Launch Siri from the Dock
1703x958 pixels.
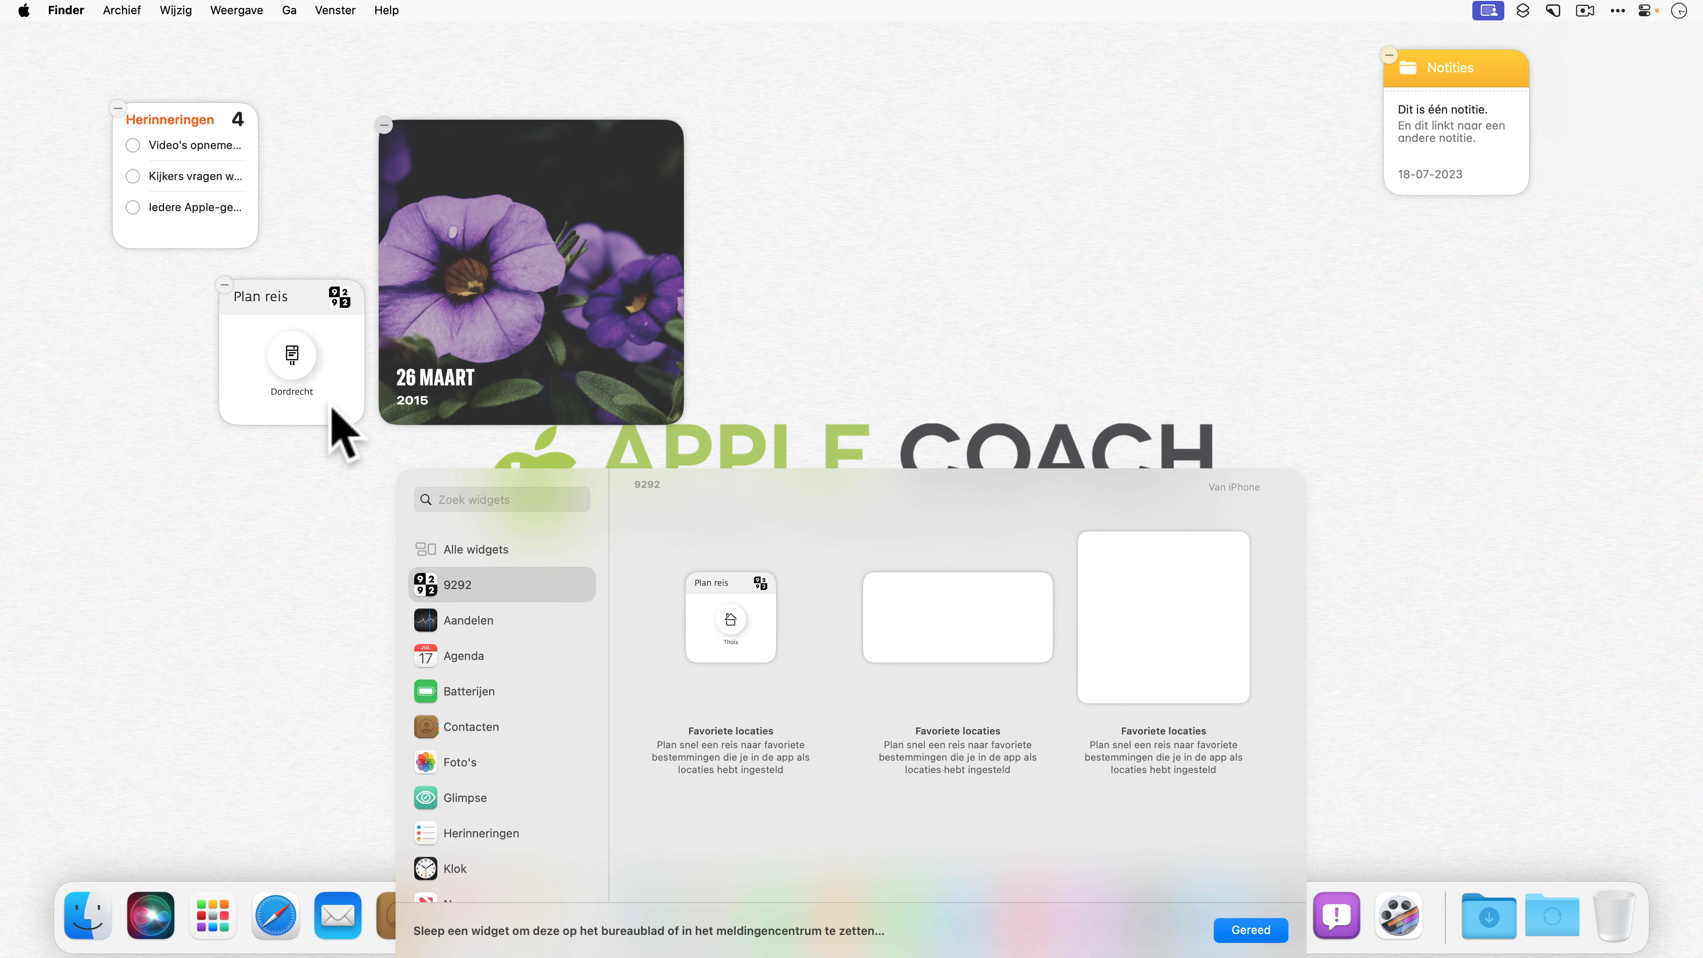pyautogui.click(x=151, y=916)
